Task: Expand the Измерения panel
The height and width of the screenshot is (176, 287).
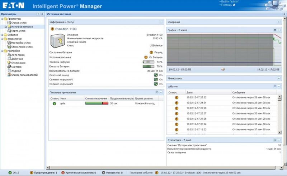Action: click(279, 22)
